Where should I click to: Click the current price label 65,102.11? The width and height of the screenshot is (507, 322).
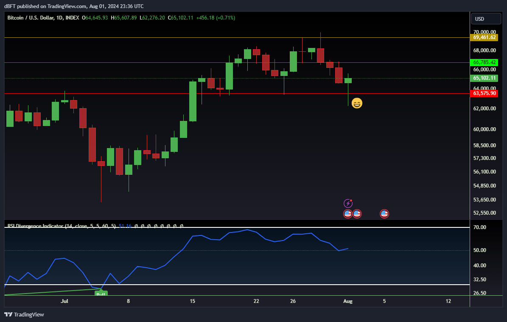(x=485, y=78)
